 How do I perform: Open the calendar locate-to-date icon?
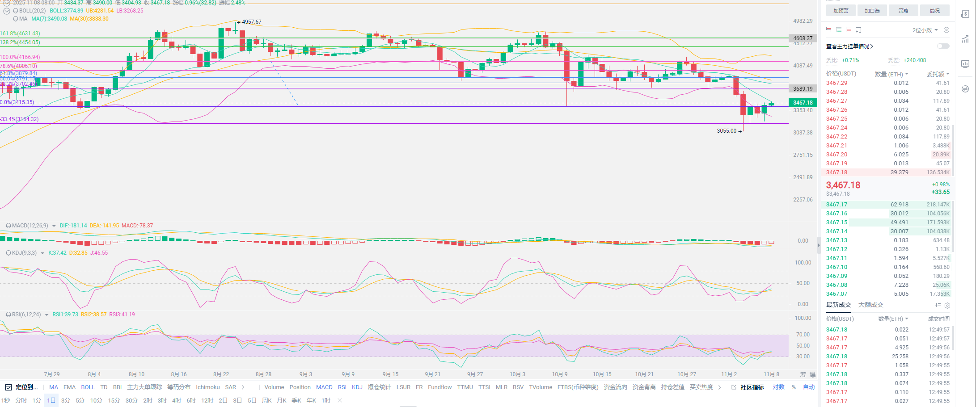point(8,387)
